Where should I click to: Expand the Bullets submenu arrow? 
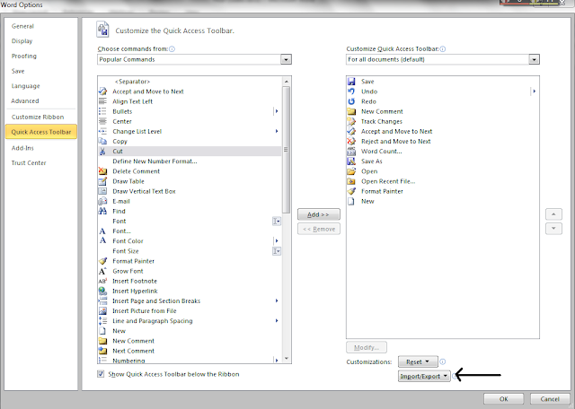pos(277,111)
